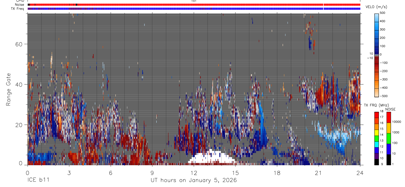Image resolution: width=405 pixels, height=187 pixels.
Task: Click the '3' hour tick label
Action: [69, 172]
